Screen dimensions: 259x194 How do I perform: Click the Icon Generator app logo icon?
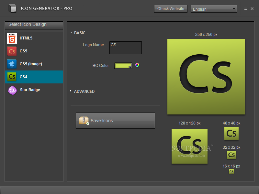point(12,8)
